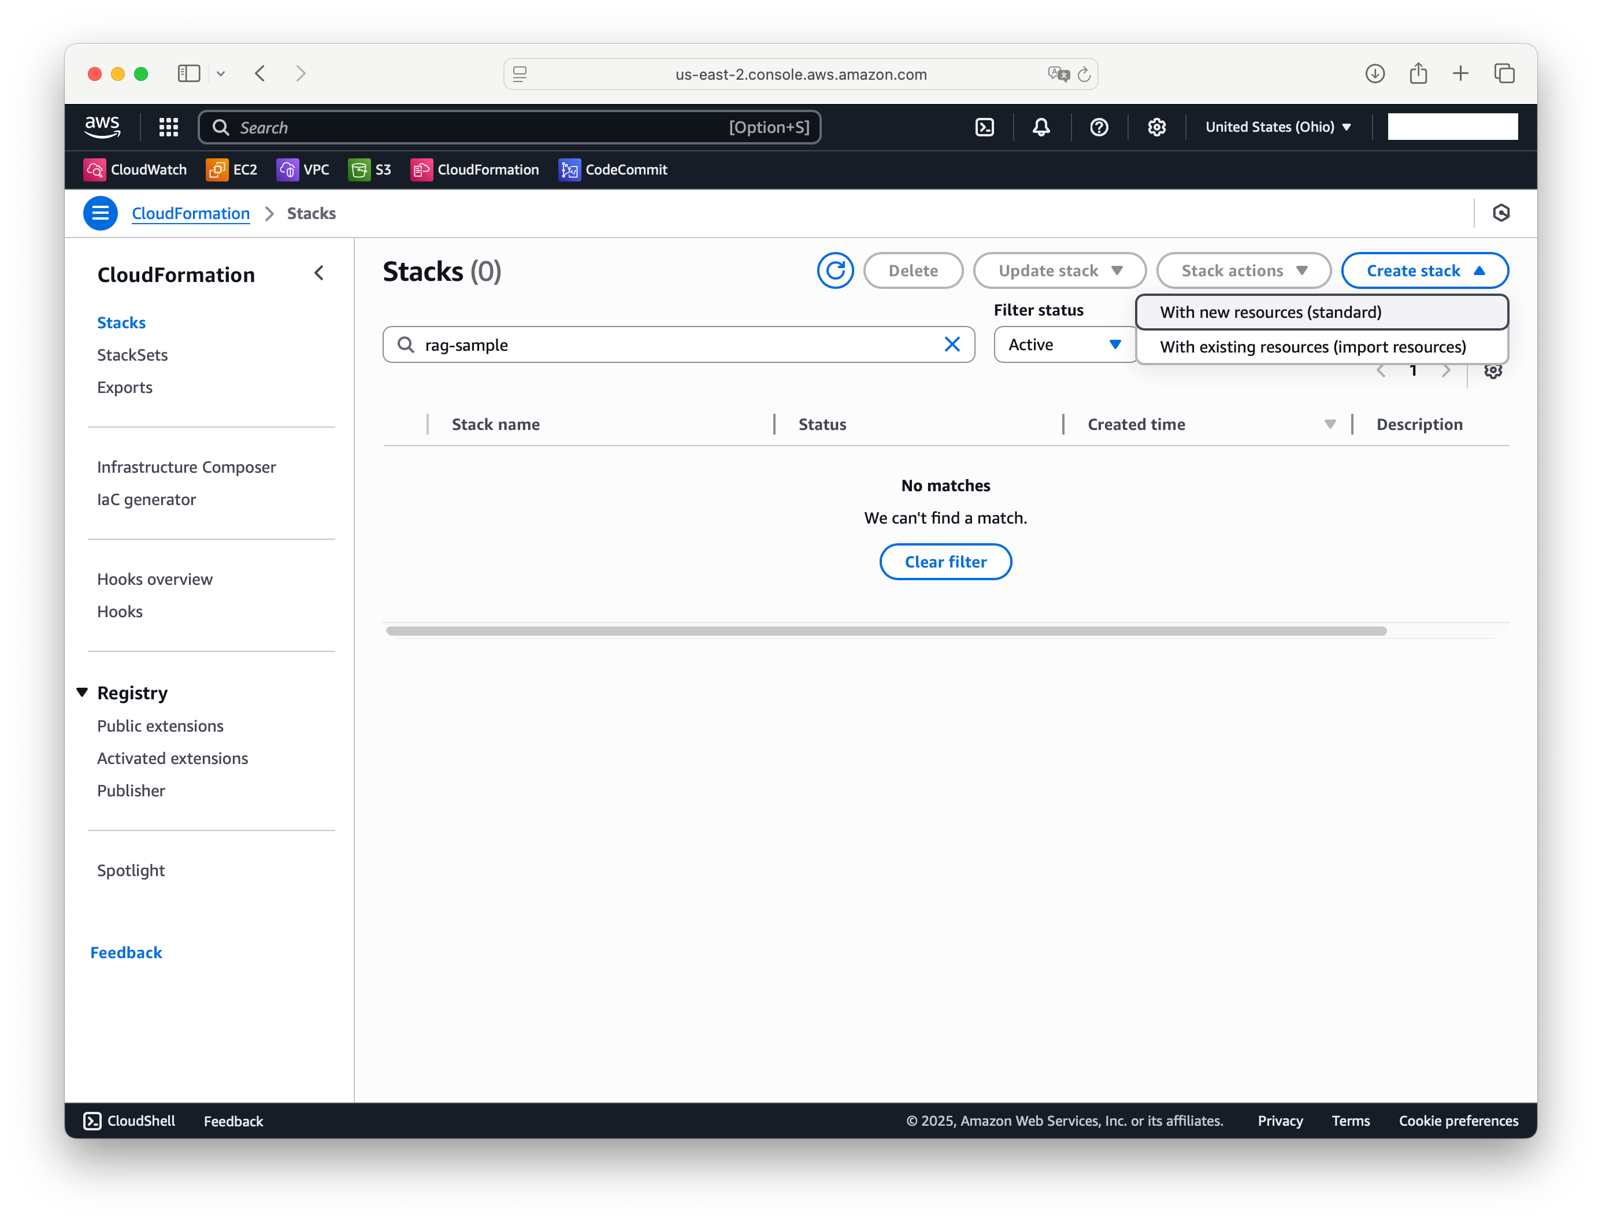
Task: Open IaC generator in sidebar
Action: (x=146, y=500)
